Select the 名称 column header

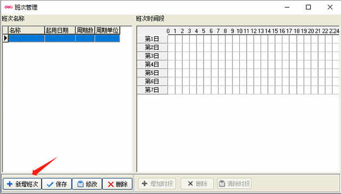[x=26, y=30]
